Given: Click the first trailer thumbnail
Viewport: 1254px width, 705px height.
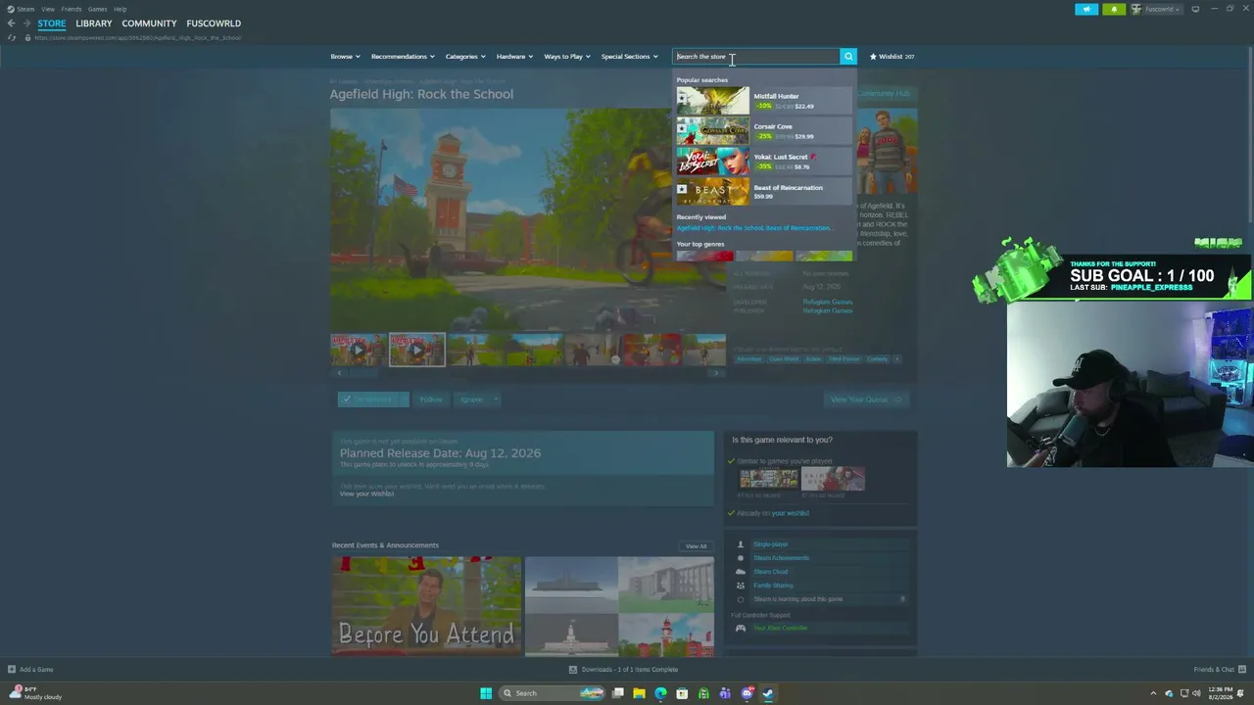Looking at the screenshot, I should point(359,350).
